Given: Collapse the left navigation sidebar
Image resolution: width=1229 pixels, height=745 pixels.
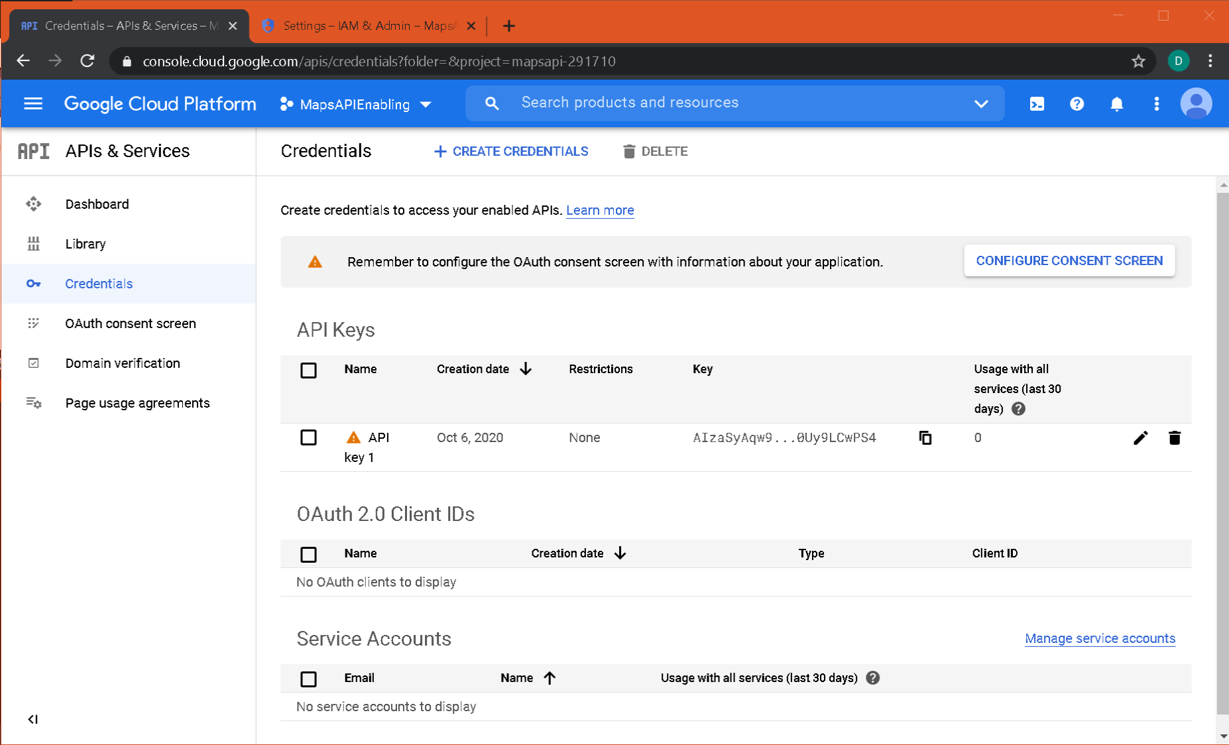Looking at the screenshot, I should tap(32, 719).
